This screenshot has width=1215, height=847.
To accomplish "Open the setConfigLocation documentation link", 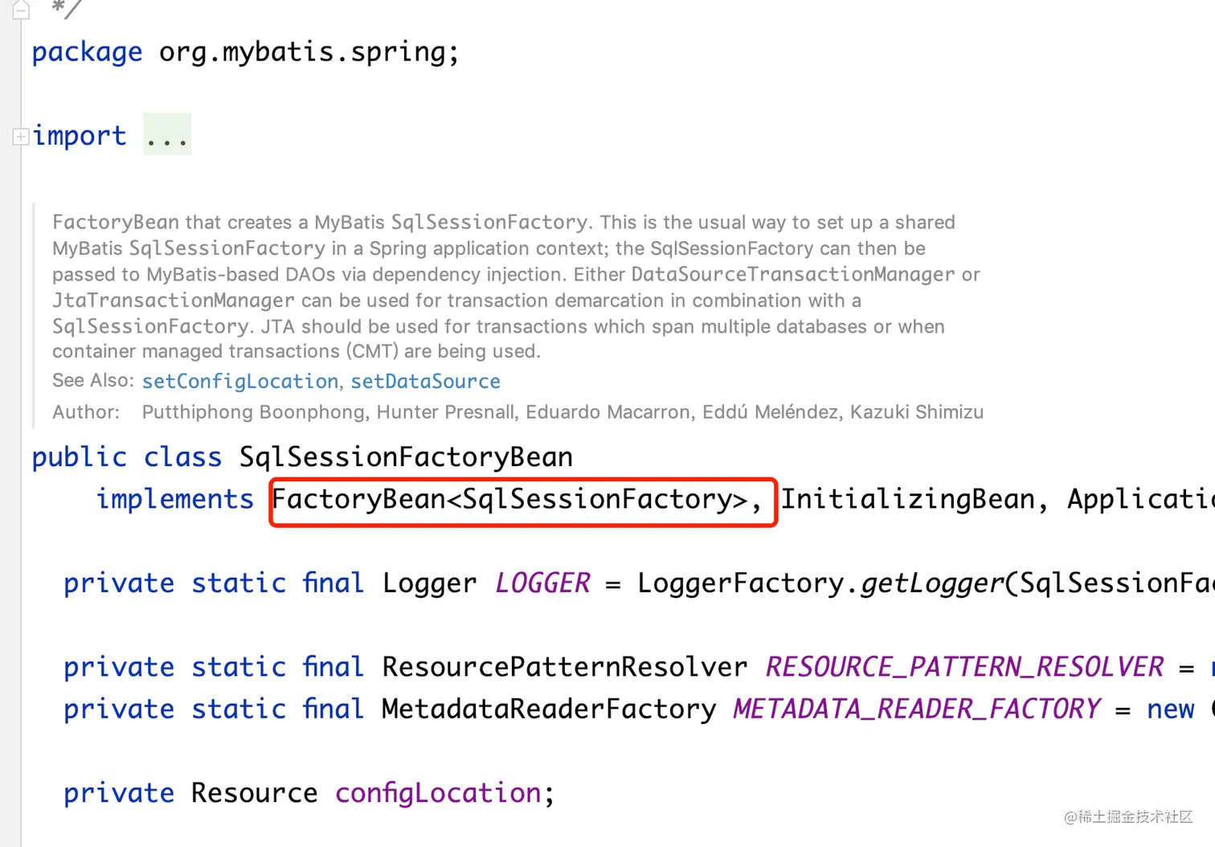I will tap(240, 381).
